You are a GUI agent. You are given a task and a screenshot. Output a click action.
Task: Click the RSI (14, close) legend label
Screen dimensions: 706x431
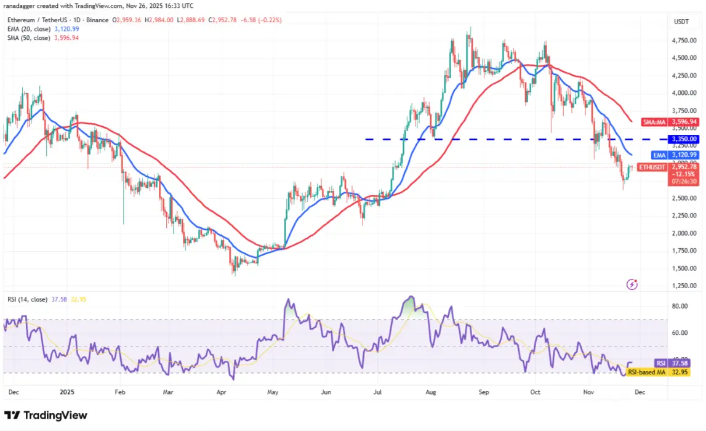[28, 299]
